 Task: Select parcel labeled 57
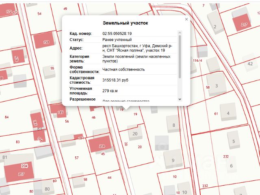(77, 158)
